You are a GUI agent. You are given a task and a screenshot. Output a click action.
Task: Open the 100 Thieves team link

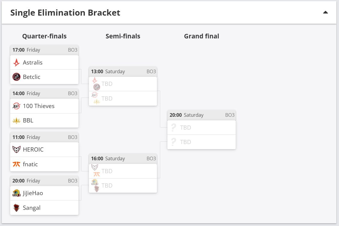click(39, 106)
